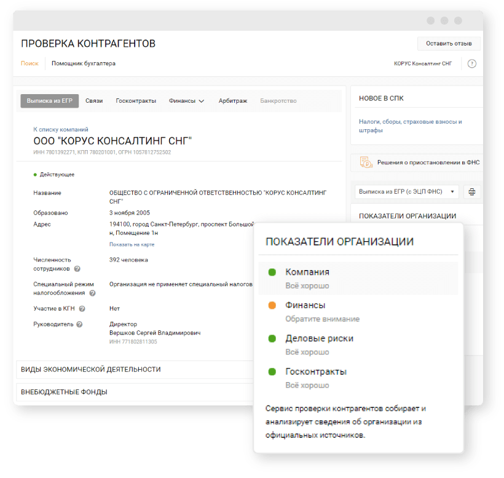Viewport: 504px width, 478px height.
Task: Open the hint icon next to Численность сотрудников
Action: click(x=77, y=269)
